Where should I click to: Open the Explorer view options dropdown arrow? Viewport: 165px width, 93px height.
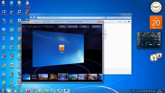point(122,22)
